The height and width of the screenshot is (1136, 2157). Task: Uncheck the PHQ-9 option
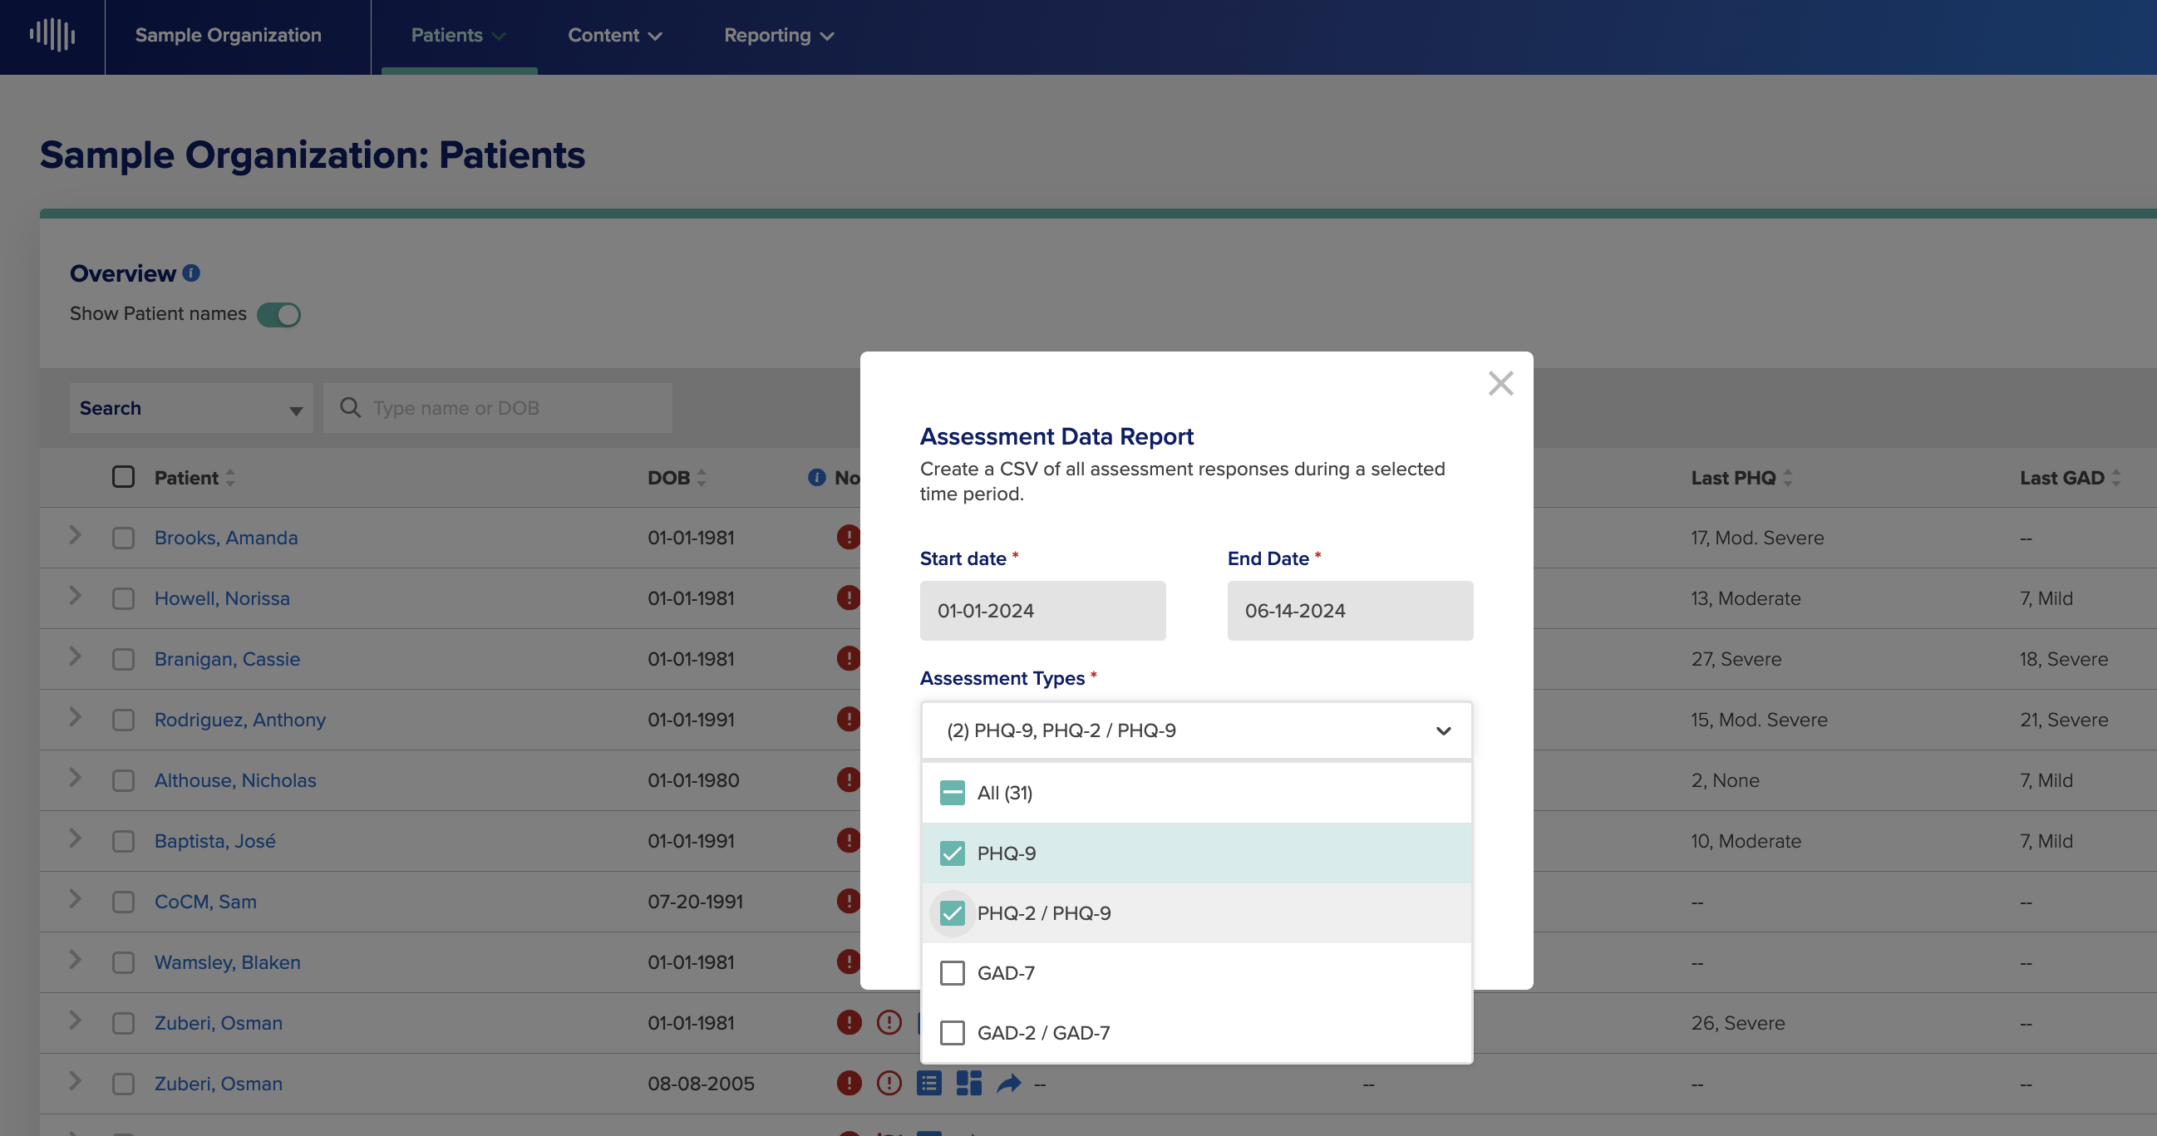pos(952,853)
